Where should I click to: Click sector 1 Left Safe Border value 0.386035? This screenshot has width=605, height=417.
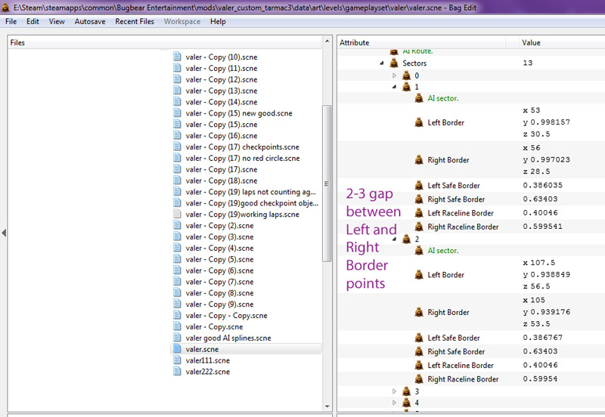point(542,185)
